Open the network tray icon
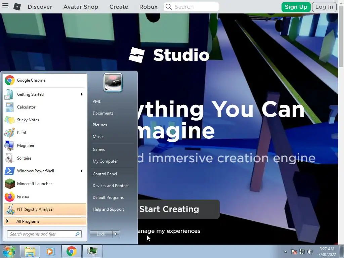344x258 pixels. (302, 252)
